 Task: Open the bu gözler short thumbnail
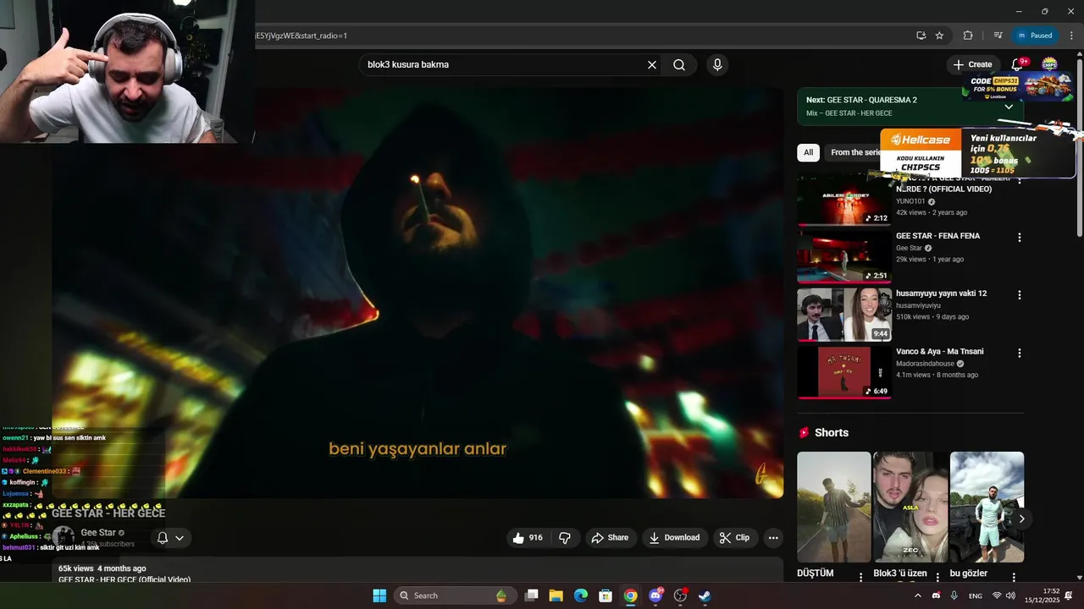(987, 507)
